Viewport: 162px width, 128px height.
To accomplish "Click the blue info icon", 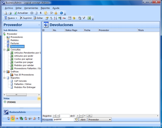I will pyautogui.click(x=61, y=13).
